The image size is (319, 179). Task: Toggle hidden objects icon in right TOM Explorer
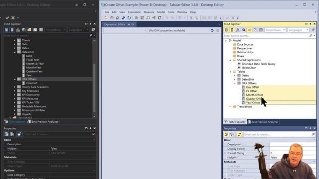(x=255, y=30)
